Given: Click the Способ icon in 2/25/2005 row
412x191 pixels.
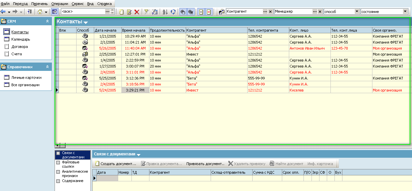Looking at the screenshot, I should 85,54.
